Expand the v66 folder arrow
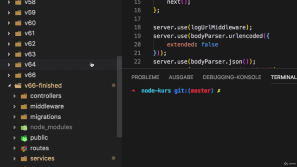This screenshot has width=297, height=167. tap(9, 75)
